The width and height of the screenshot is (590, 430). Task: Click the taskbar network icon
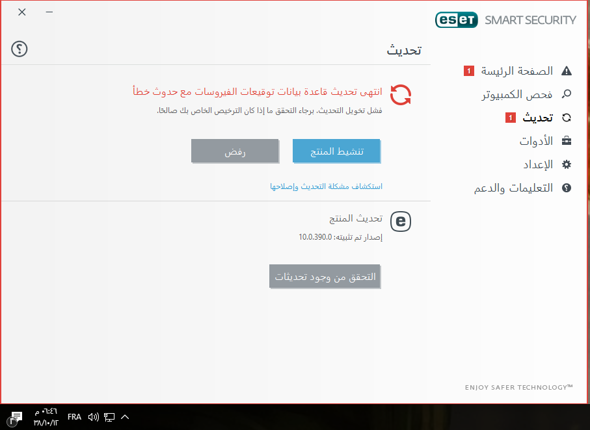(109, 417)
